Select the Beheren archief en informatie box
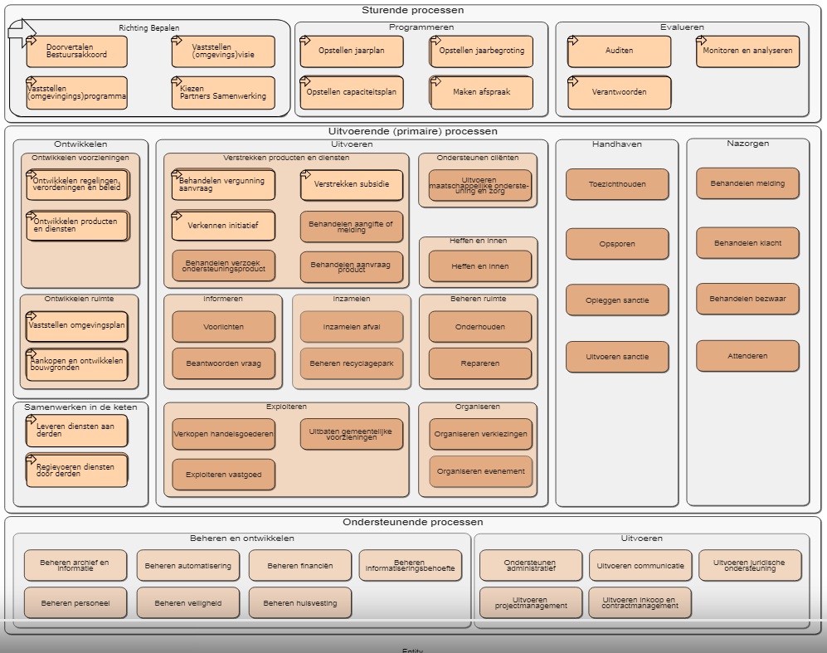 (x=75, y=565)
